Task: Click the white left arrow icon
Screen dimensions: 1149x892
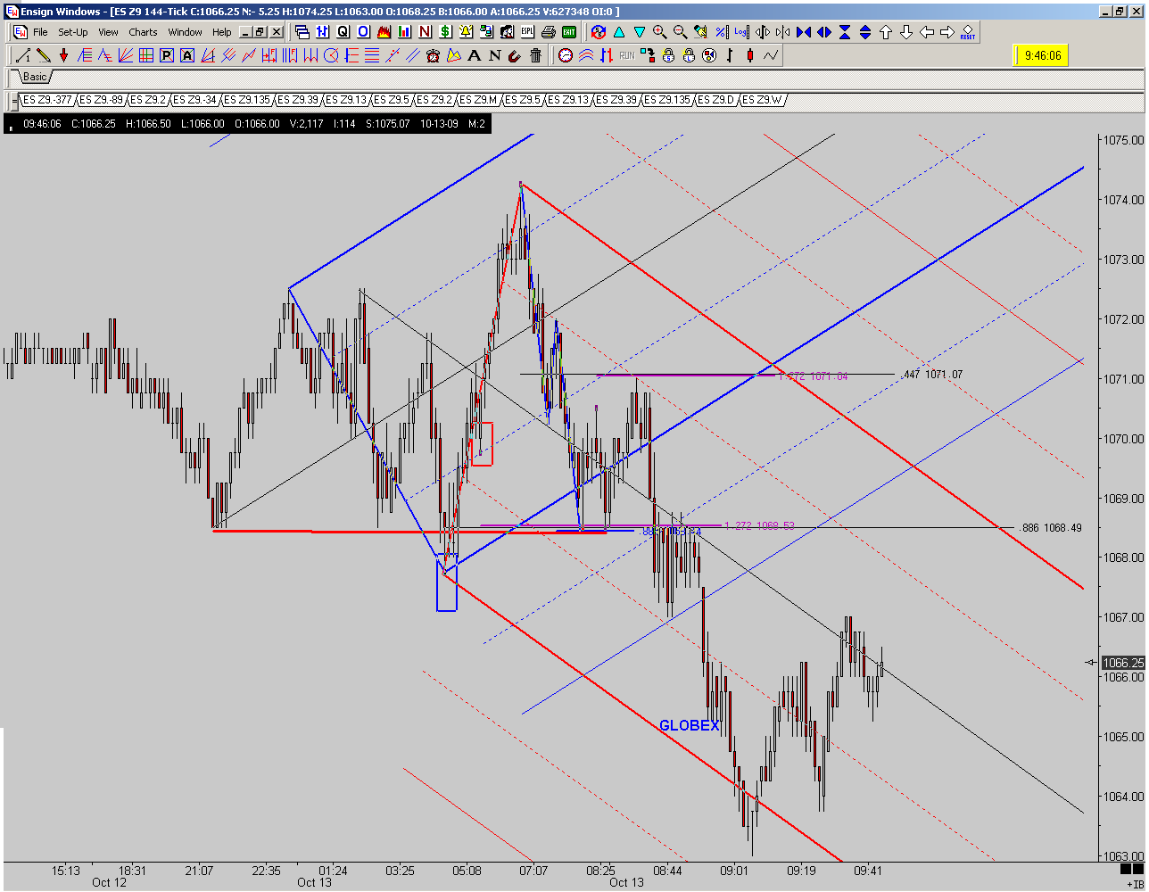Action: click(x=927, y=32)
